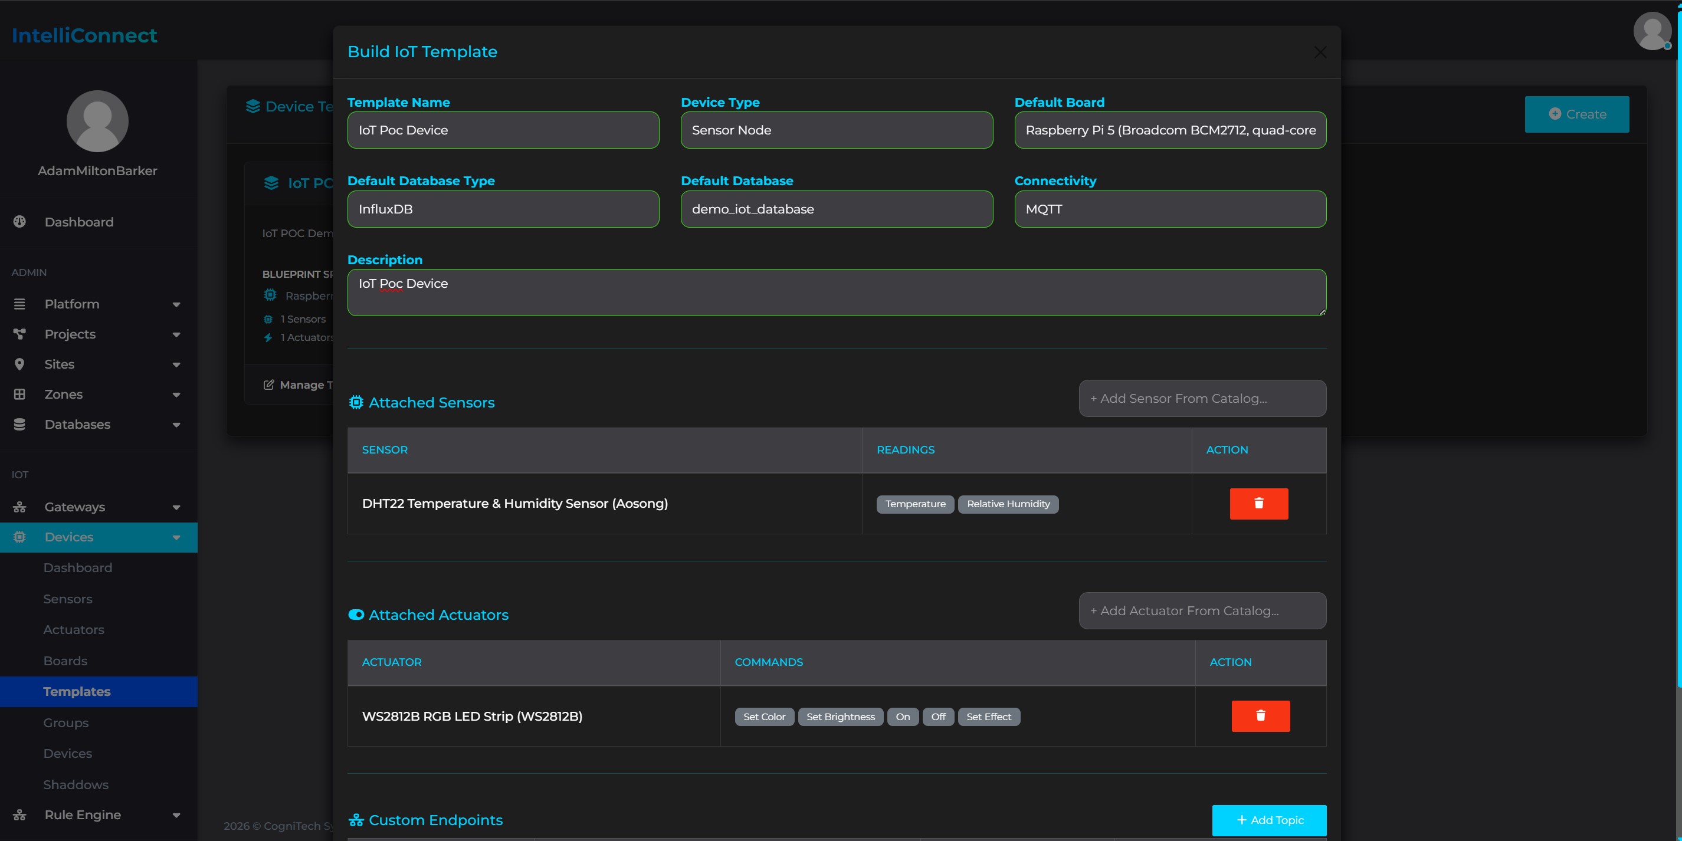Viewport: 1682px width, 841px height.
Task: Expand the Gateways menu arrow
Action: click(176, 508)
